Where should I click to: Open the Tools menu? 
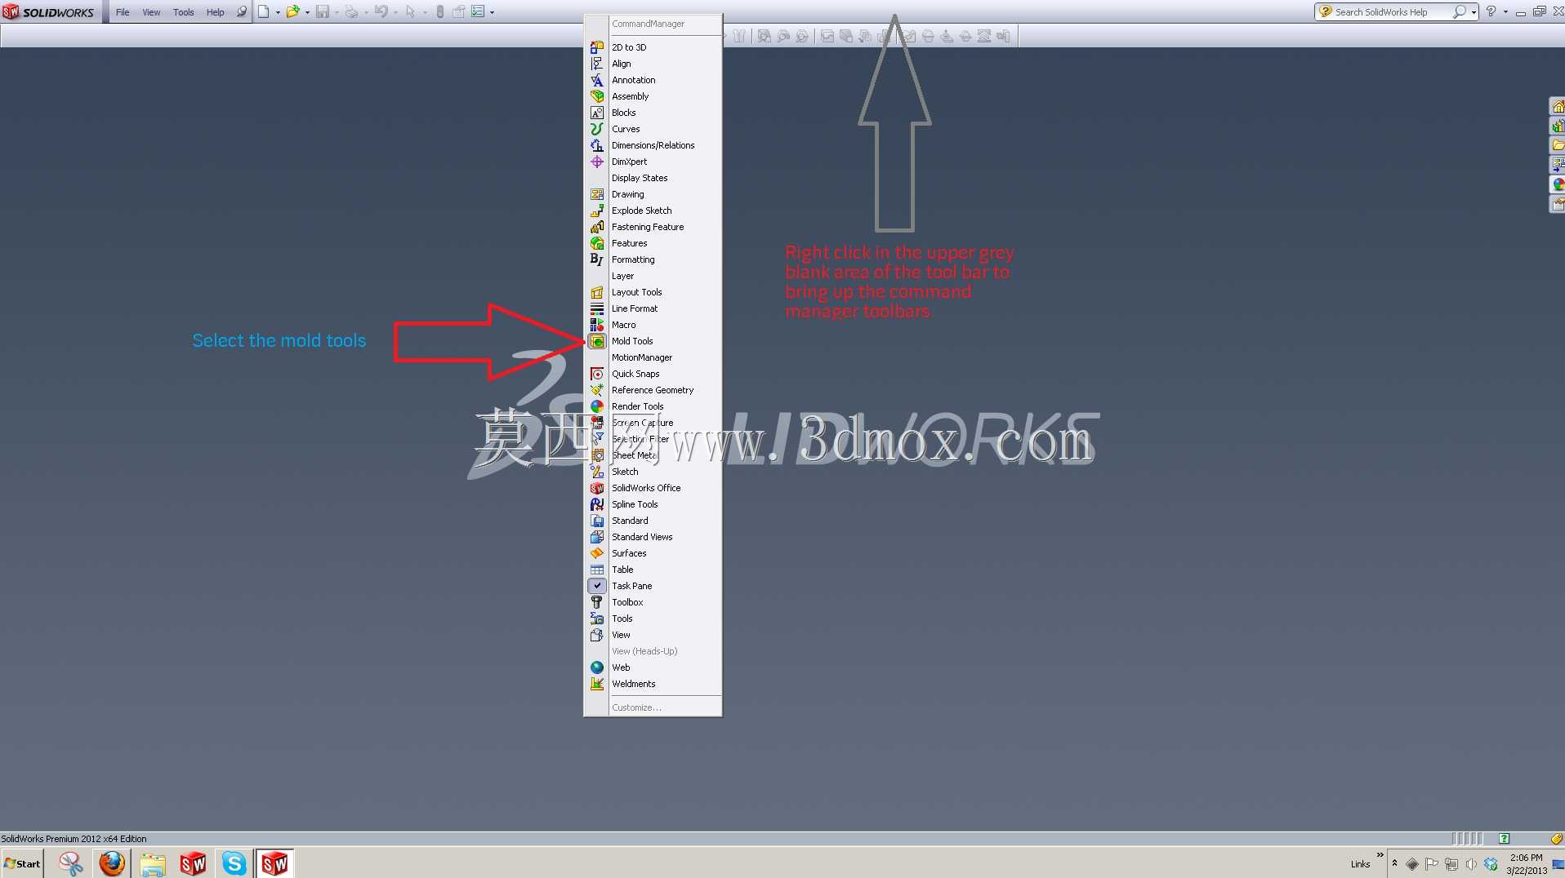pyautogui.click(x=184, y=12)
